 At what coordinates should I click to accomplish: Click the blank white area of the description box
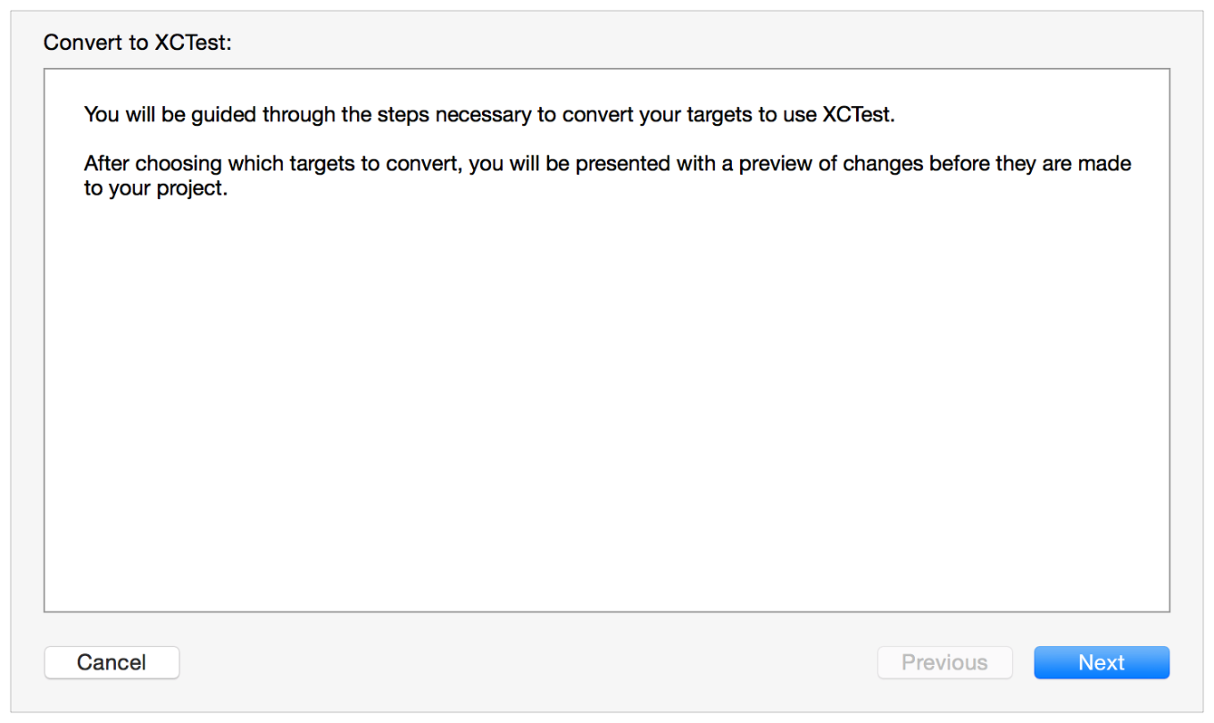[607, 402]
